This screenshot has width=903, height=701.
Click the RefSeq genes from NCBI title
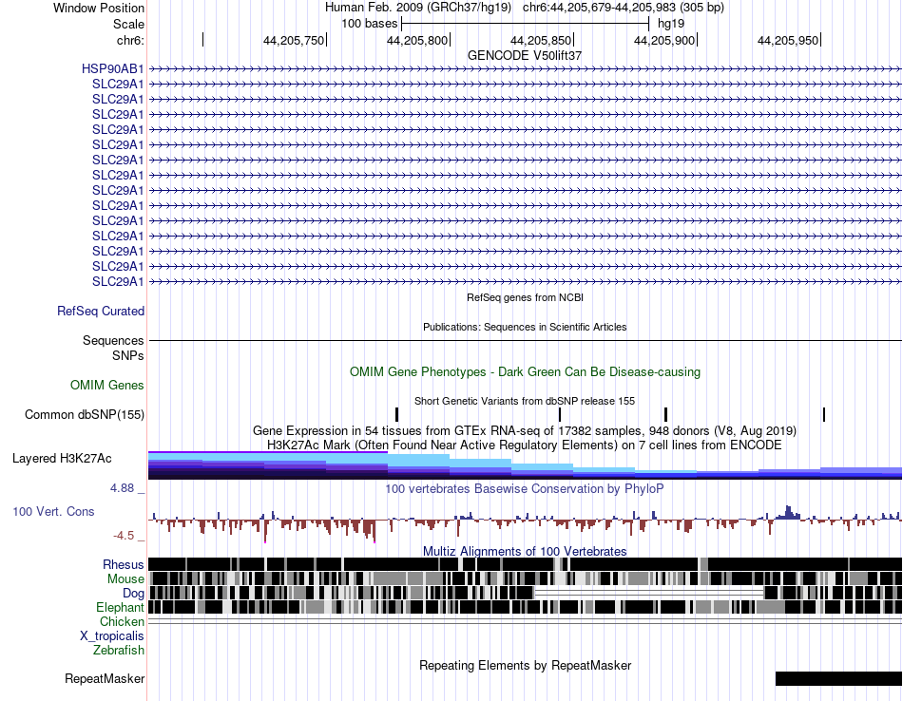pyautogui.click(x=525, y=297)
